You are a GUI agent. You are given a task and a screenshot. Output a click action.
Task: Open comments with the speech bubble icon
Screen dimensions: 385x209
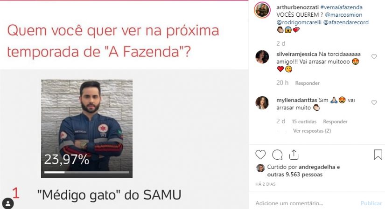277,155
